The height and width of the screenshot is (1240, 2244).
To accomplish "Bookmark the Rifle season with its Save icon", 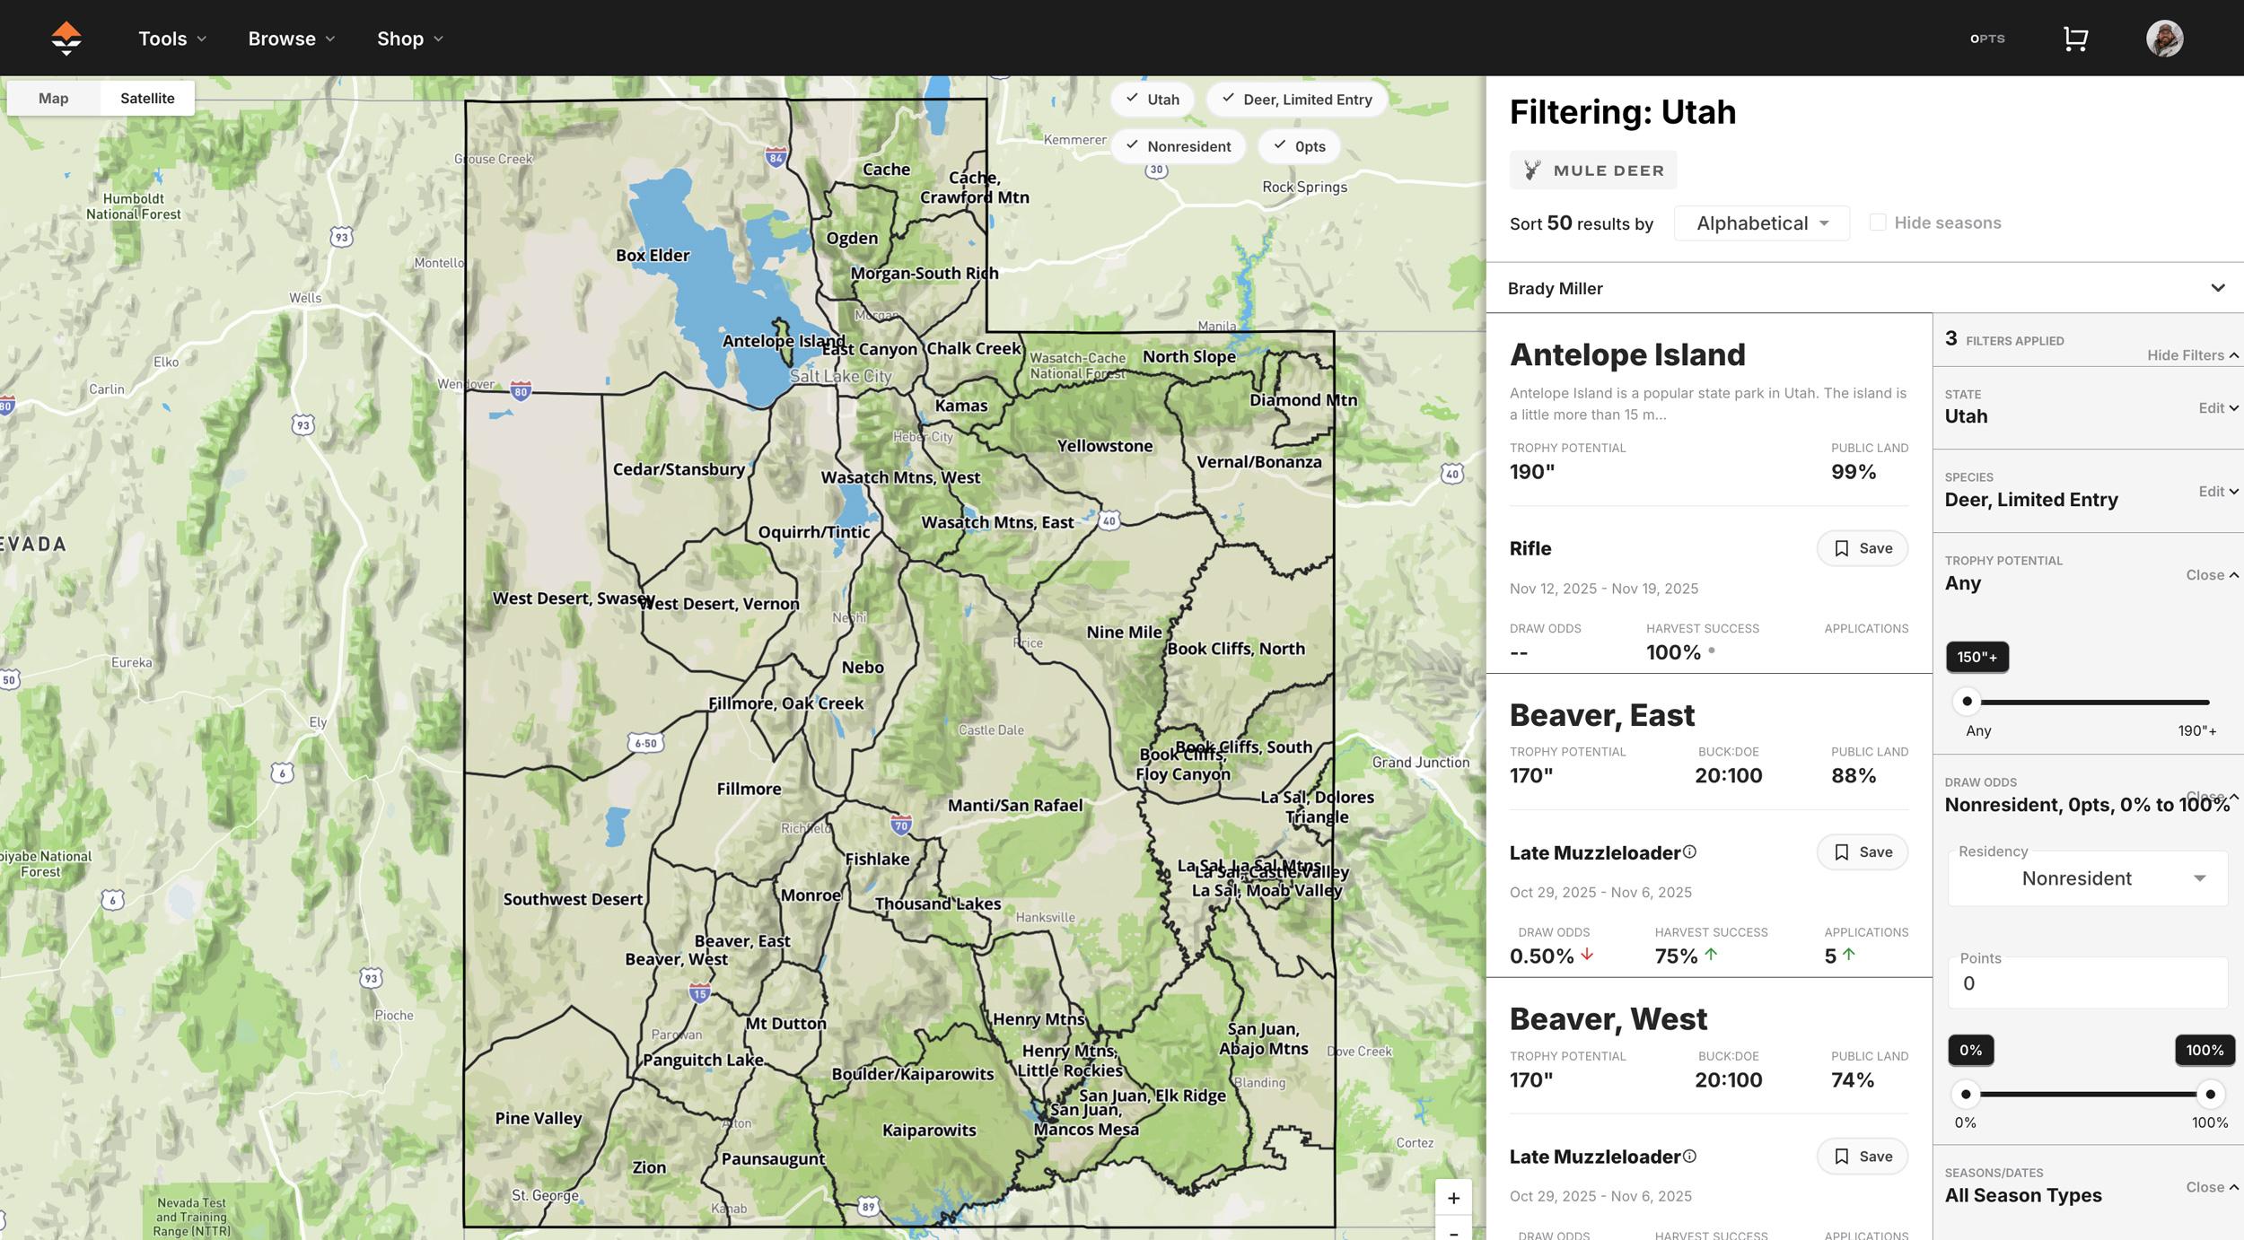I will (x=1862, y=547).
